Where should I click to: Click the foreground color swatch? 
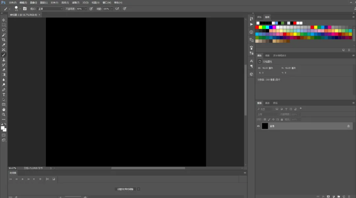[3, 128]
